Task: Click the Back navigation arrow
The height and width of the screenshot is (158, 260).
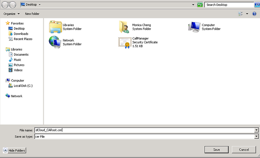Action: pos(5,5)
